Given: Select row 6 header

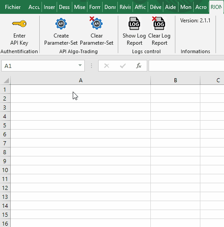Looking at the screenshot, I should click(x=5, y=134).
